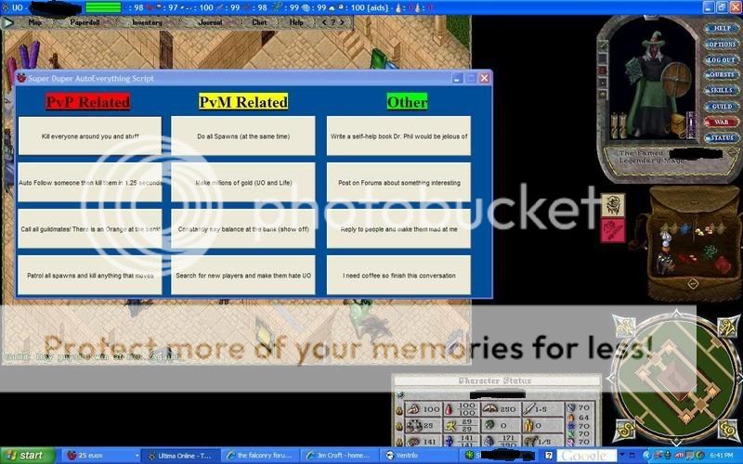Open SKILLS from the paperdoll
The width and height of the screenshot is (743, 464).
point(722,90)
